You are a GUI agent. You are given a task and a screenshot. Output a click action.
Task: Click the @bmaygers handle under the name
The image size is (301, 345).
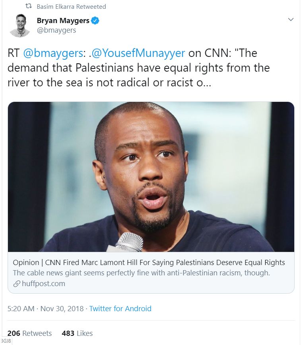tap(56, 30)
